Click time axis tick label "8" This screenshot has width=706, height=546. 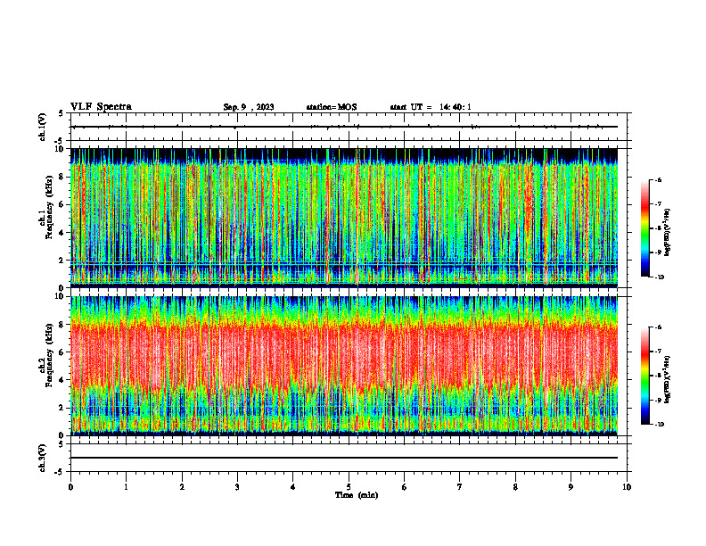[x=515, y=487]
